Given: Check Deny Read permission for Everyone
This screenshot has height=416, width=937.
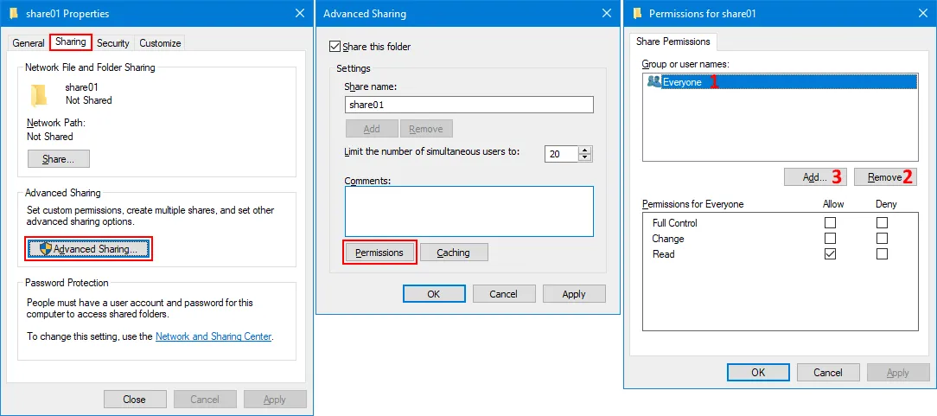Looking at the screenshot, I should (x=882, y=254).
